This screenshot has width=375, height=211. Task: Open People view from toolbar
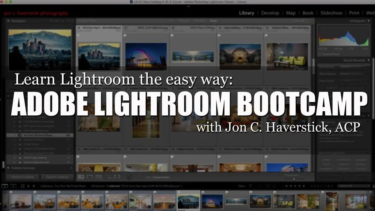click(117, 177)
